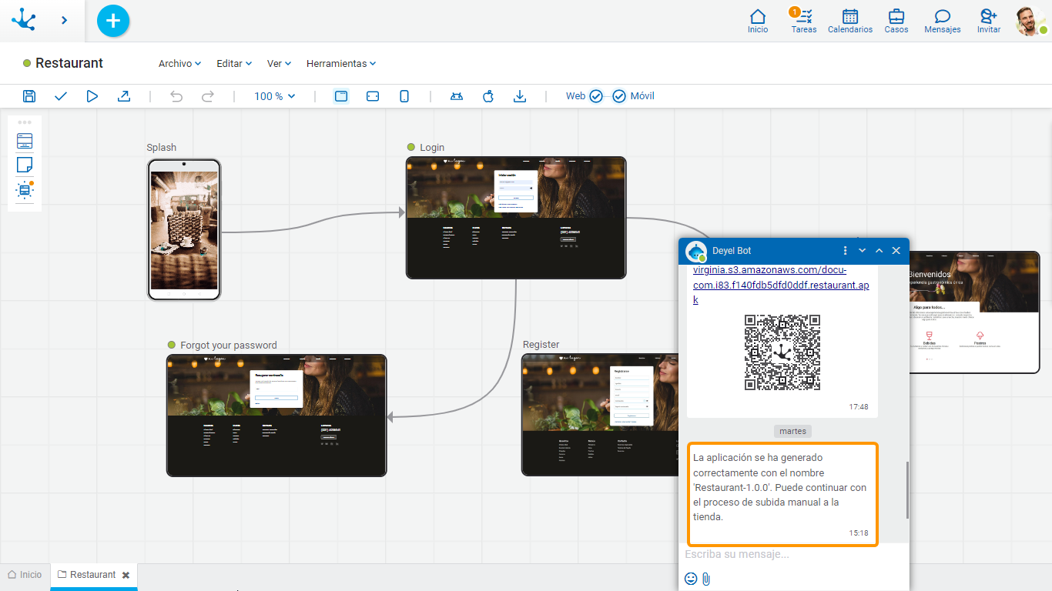
Task: Click the Restaurant application title
Action: pos(69,63)
